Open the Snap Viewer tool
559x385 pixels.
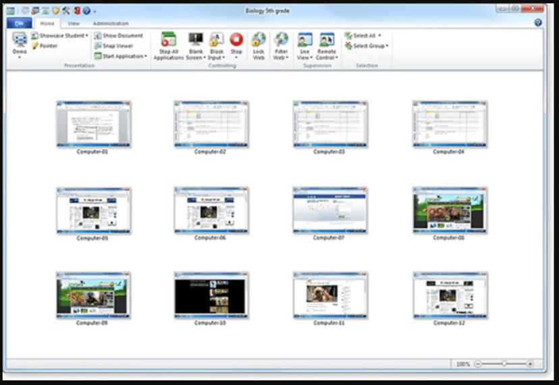point(98,46)
